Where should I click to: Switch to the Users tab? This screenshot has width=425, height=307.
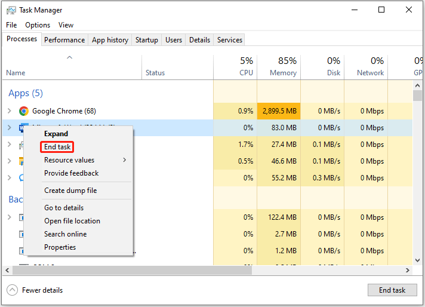[174, 40]
